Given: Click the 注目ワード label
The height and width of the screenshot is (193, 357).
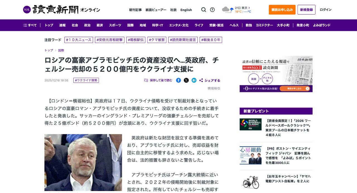Looking at the screenshot, I should [x=53, y=40].
